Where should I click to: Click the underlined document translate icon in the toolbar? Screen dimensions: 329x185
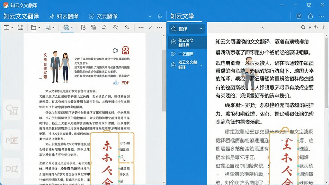tap(66, 28)
